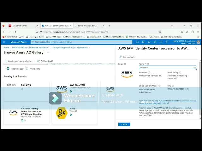Open the Azure help question mark
The image size is (202, 151).
[x=161, y=42]
